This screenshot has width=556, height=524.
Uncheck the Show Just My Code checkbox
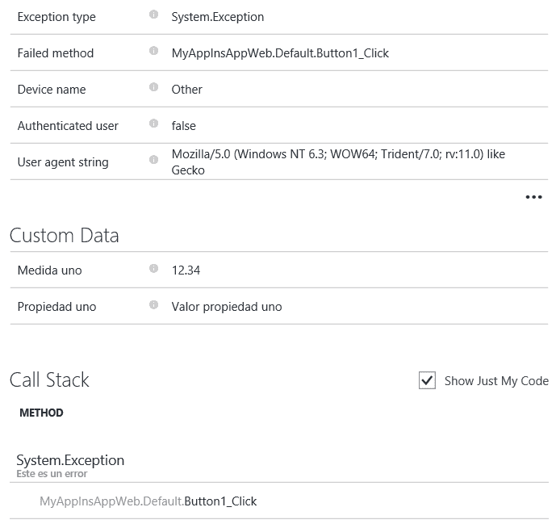point(427,380)
